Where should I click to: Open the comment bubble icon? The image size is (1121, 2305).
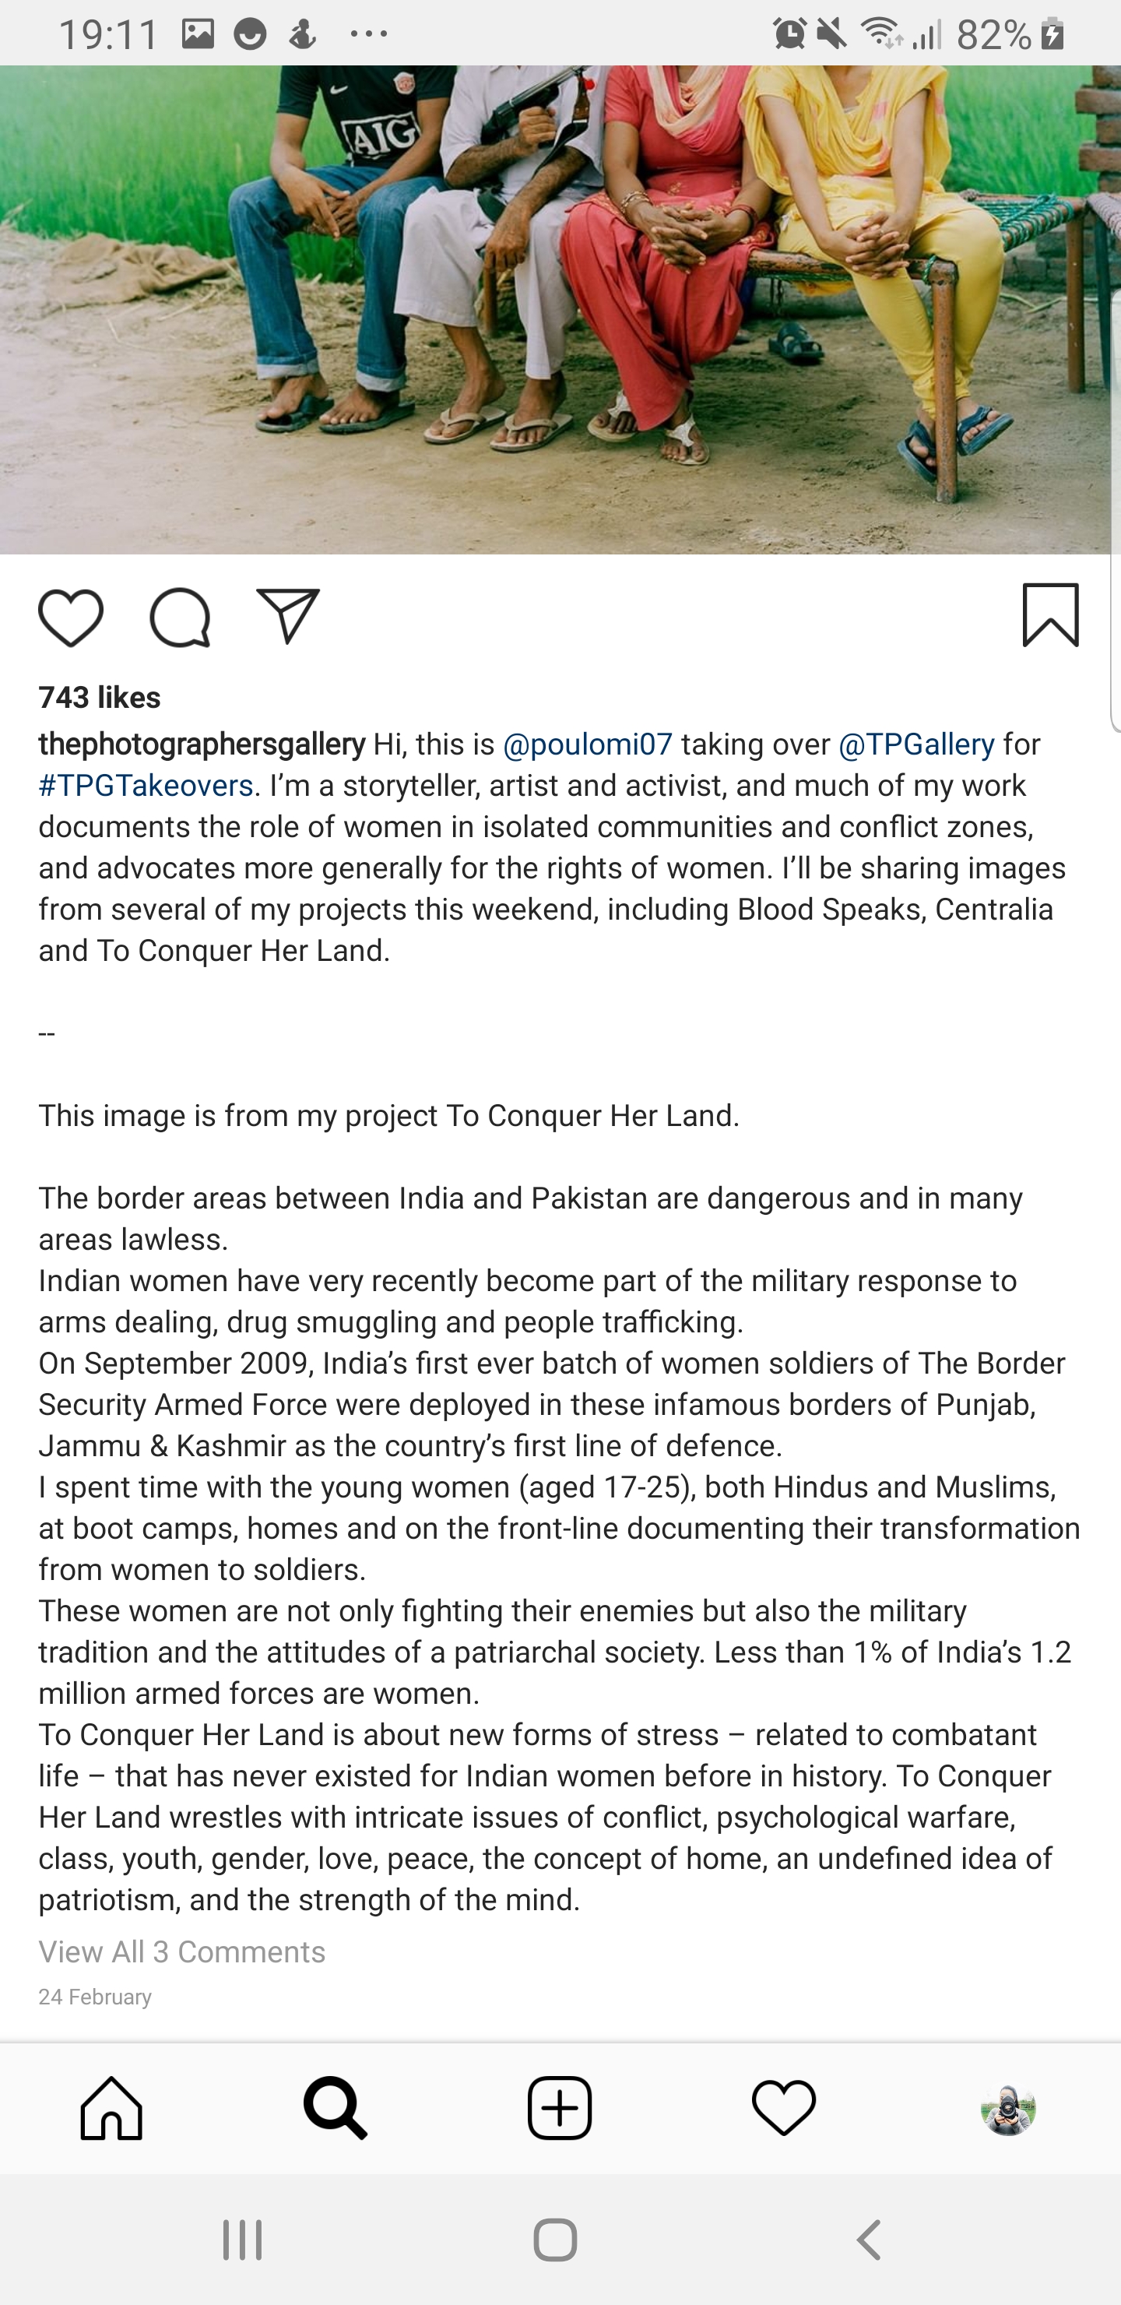point(180,618)
